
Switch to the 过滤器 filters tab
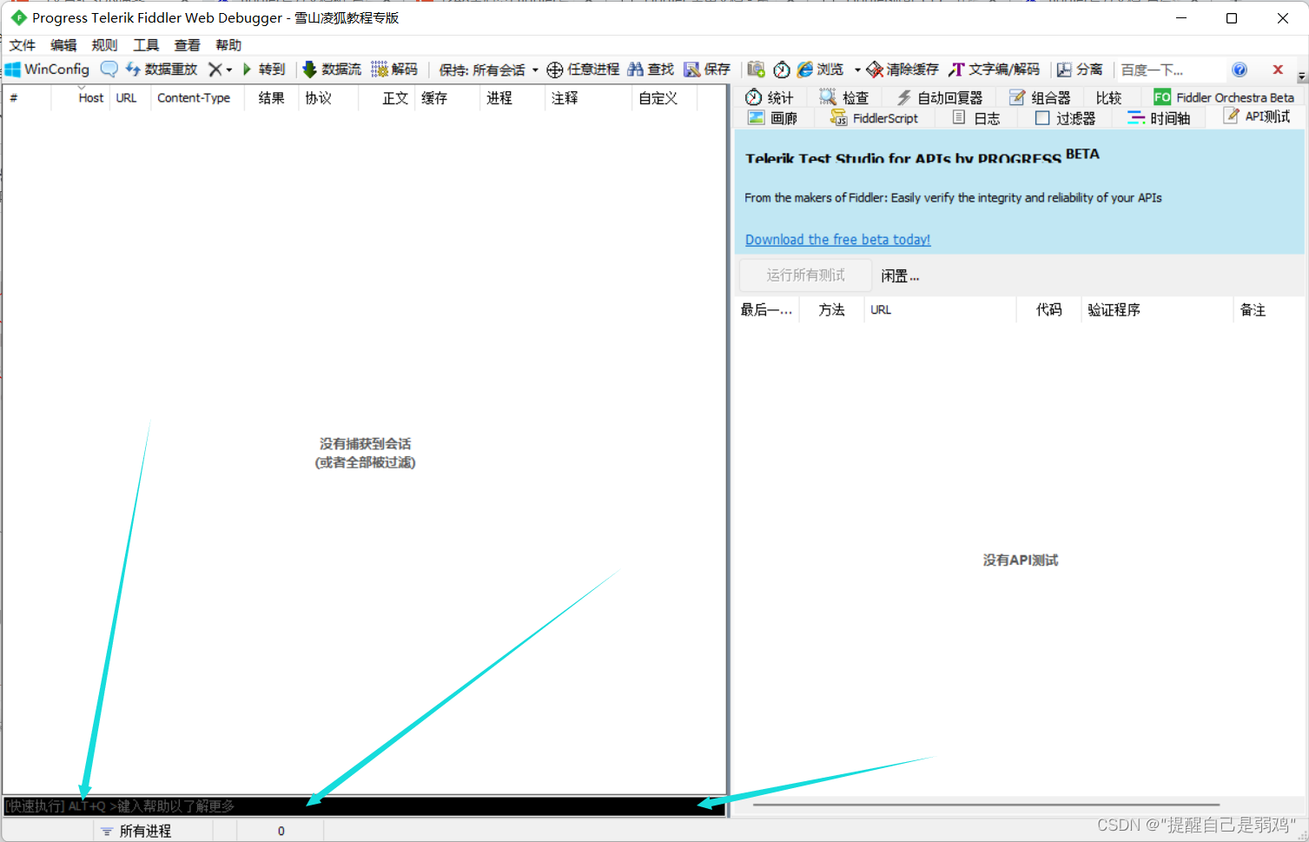pos(1065,118)
